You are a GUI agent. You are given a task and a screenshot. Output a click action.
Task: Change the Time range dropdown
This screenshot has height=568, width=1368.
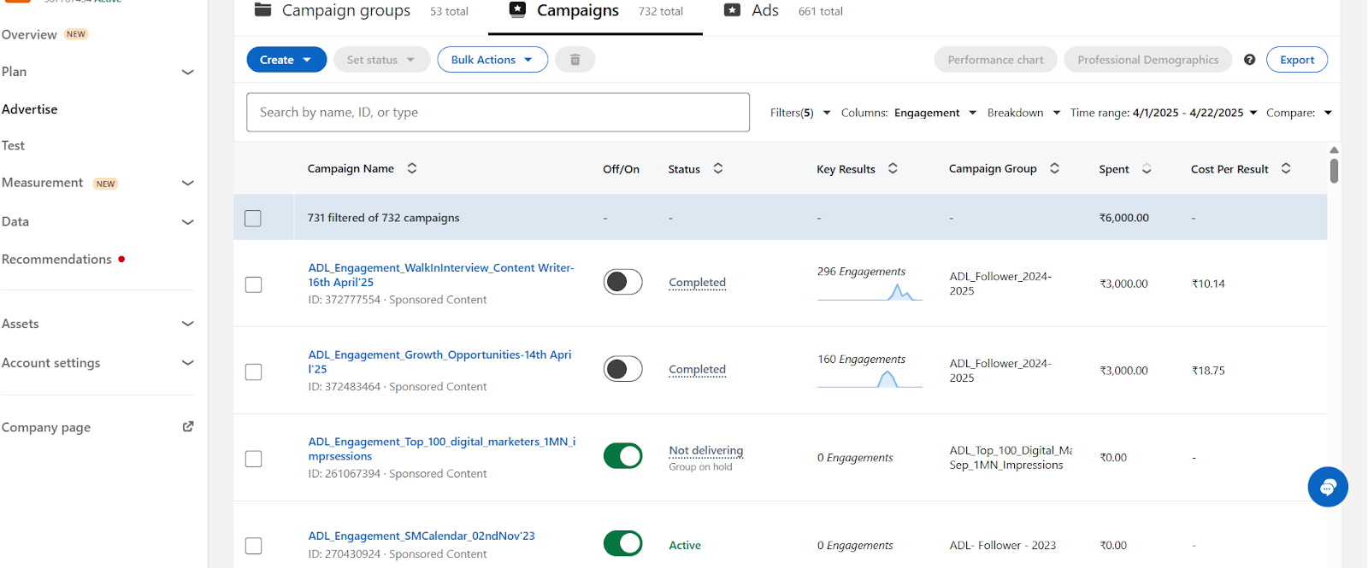pos(1164,113)
